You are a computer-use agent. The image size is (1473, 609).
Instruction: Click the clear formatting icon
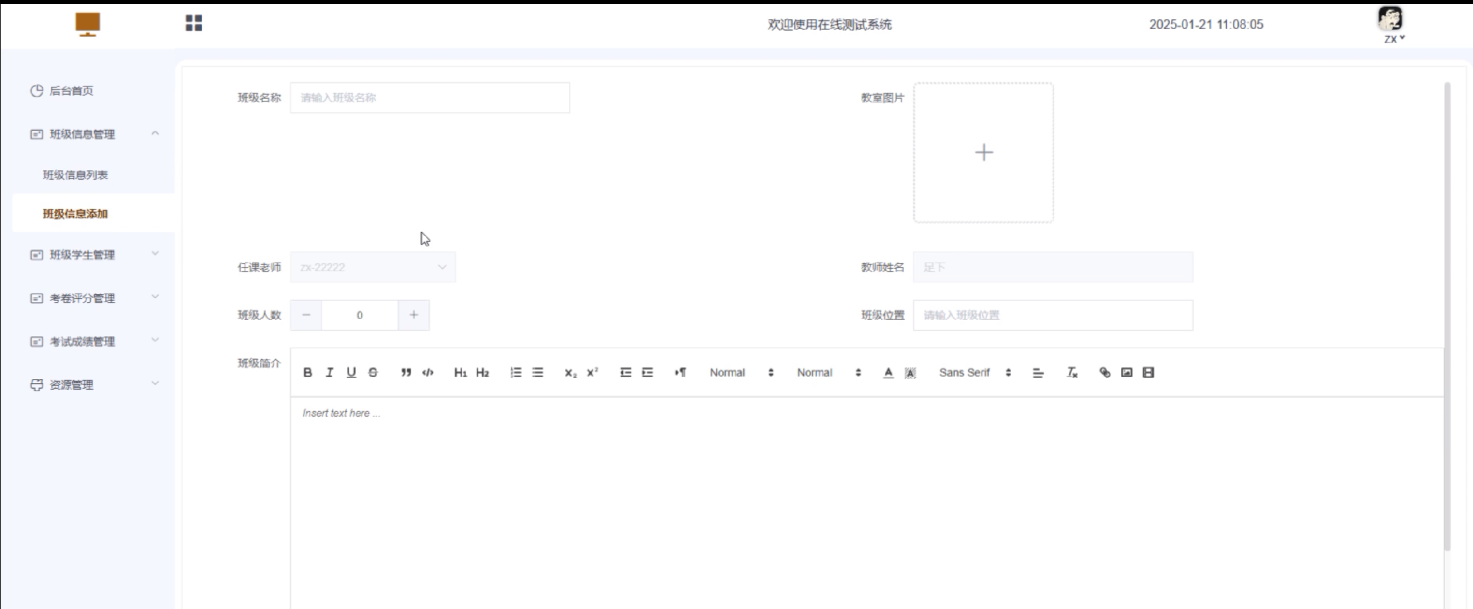click(1071, 373)
